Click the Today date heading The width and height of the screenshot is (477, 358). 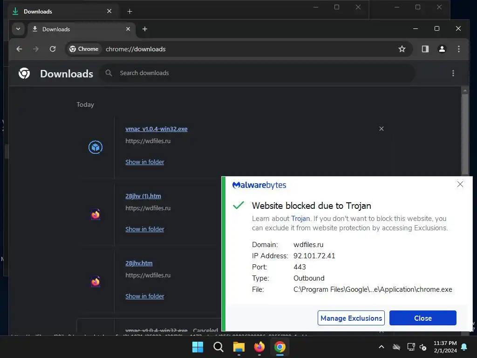pos(85,104)
